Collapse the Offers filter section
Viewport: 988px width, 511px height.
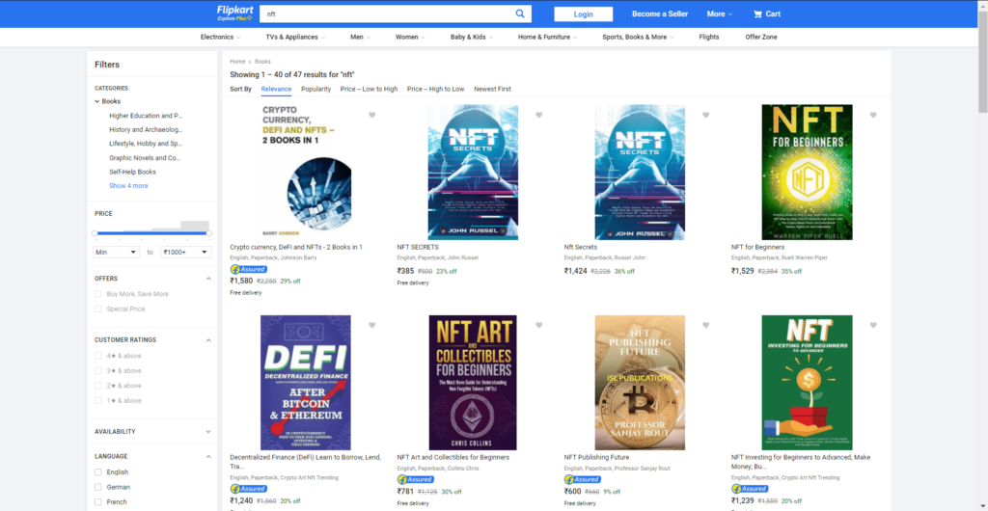coord(208,278)
